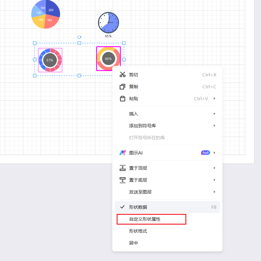The height and width of the screenshot is (261, 261).
Task: Click the clock chart showing 65%
Action: pyautogui.click(x=108, y=23)
